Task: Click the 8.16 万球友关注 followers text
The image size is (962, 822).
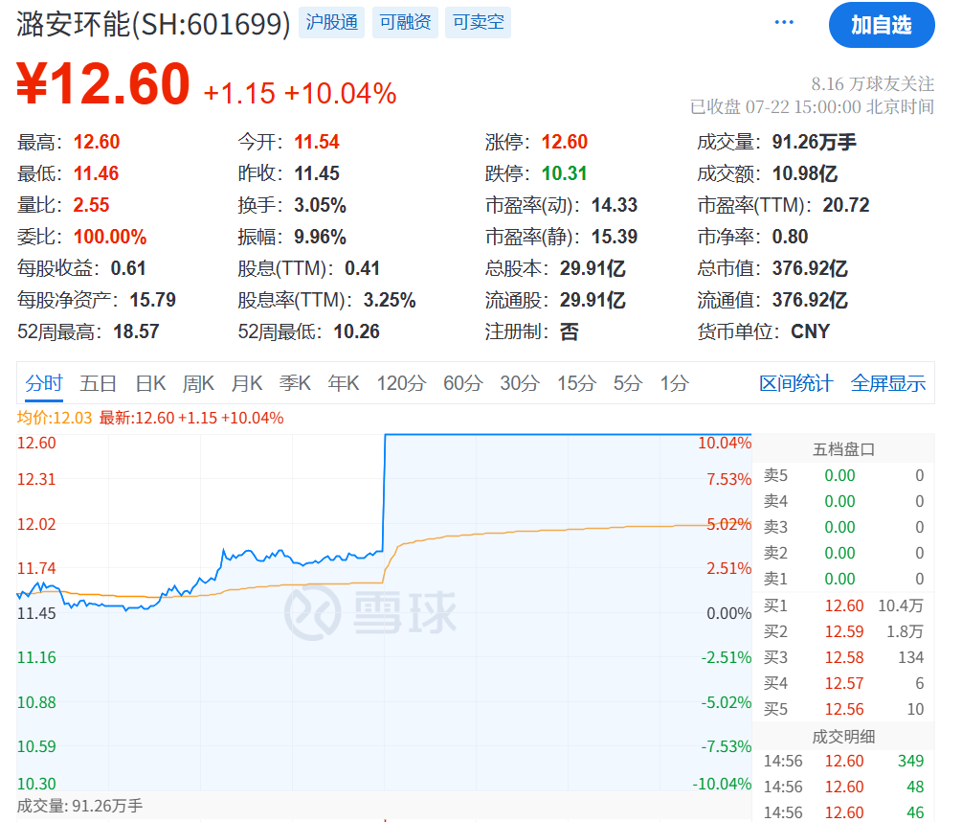Action: point(872,83)
